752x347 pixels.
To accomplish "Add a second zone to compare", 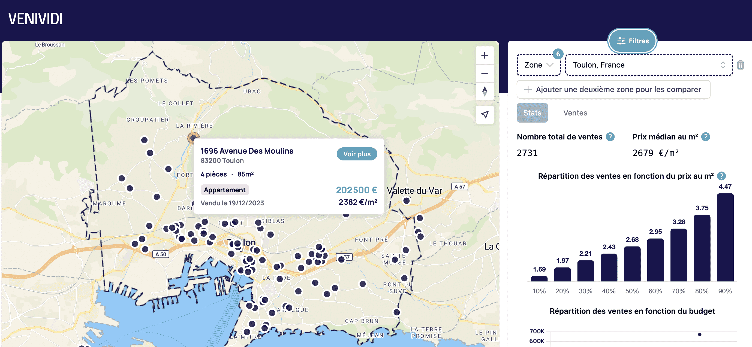I will [613, 89].
